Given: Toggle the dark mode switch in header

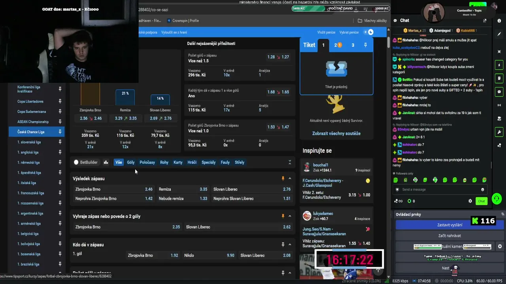Looking at the screenshot, I should click(x=368, y=32).
